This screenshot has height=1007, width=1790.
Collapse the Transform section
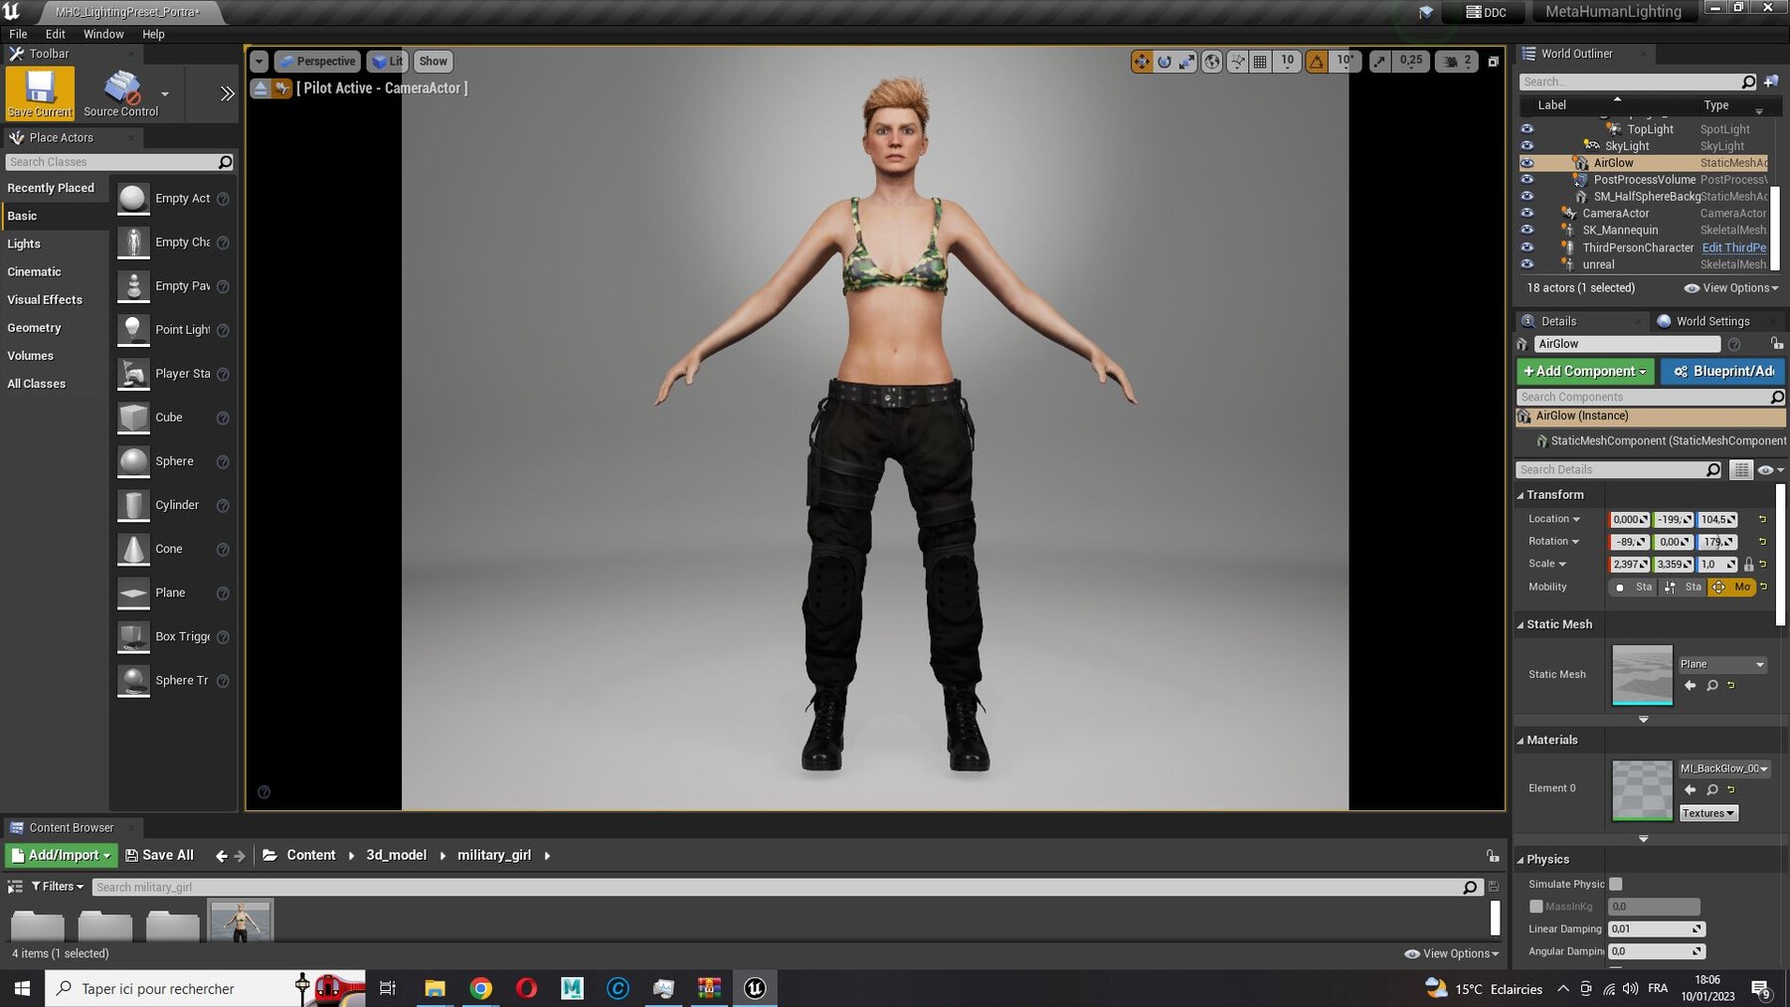click(x=1521, y=495)
